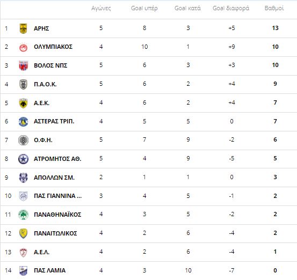
Task: Click the ΠΑΝΑΘΗΝΑΪΚΟΣ green clover crest
Action: tap(23, 215)
